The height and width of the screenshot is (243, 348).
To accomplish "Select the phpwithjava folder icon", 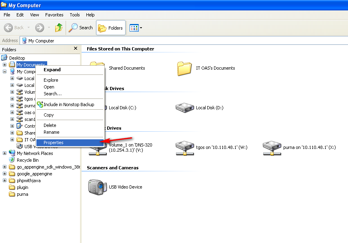I will tap(12, 181).
